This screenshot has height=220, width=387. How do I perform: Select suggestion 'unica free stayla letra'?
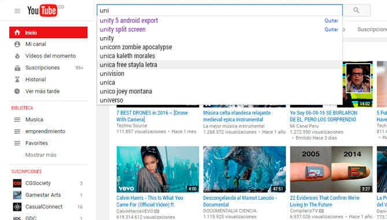coord(220,65)
